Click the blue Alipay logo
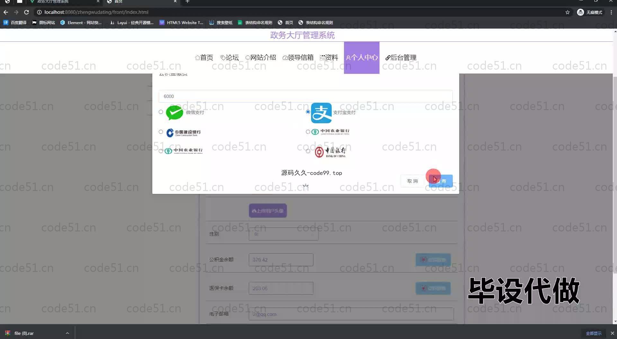Screen dimensions: 617x339 (321, 113)
